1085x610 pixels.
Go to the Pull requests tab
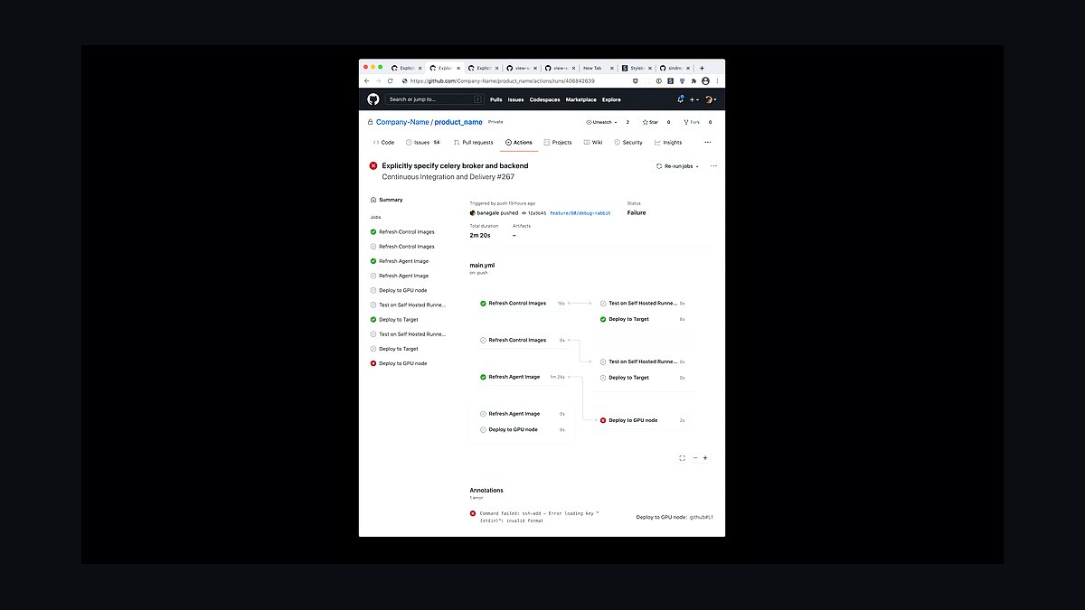(x=473, y=142)
